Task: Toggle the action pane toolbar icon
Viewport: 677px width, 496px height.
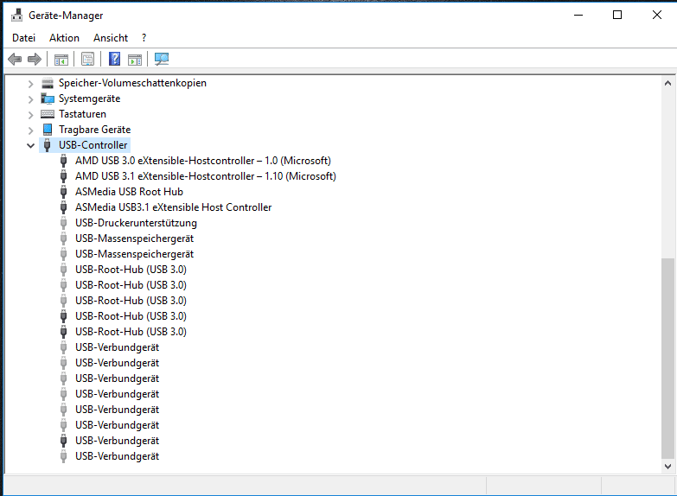Action: (x=135, y=59)
